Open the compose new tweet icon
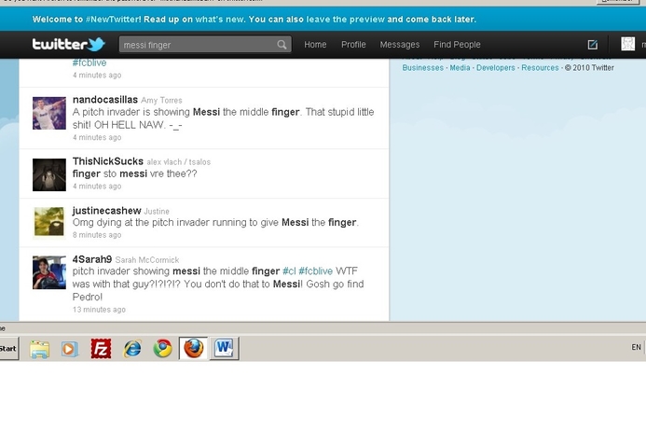Screen dimensions: 646x430 tap(593, 45)
